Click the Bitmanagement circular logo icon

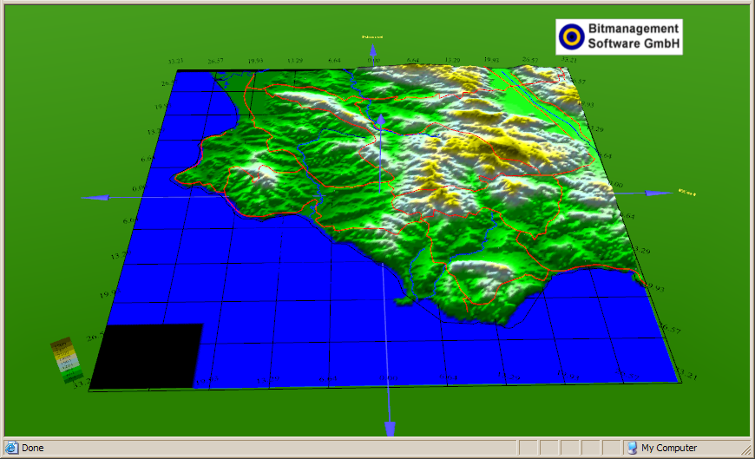(572, 37)
